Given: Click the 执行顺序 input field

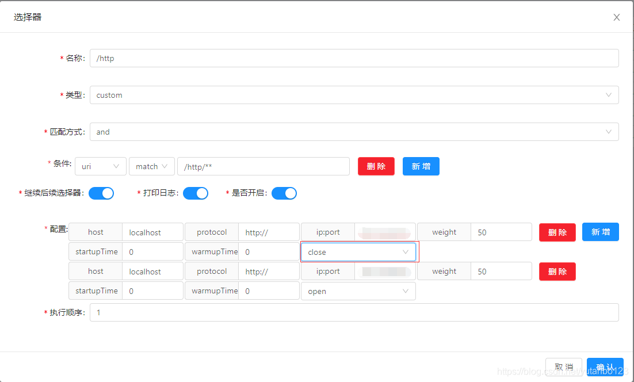Looking at the screenshot, I should tap(354, 312).
